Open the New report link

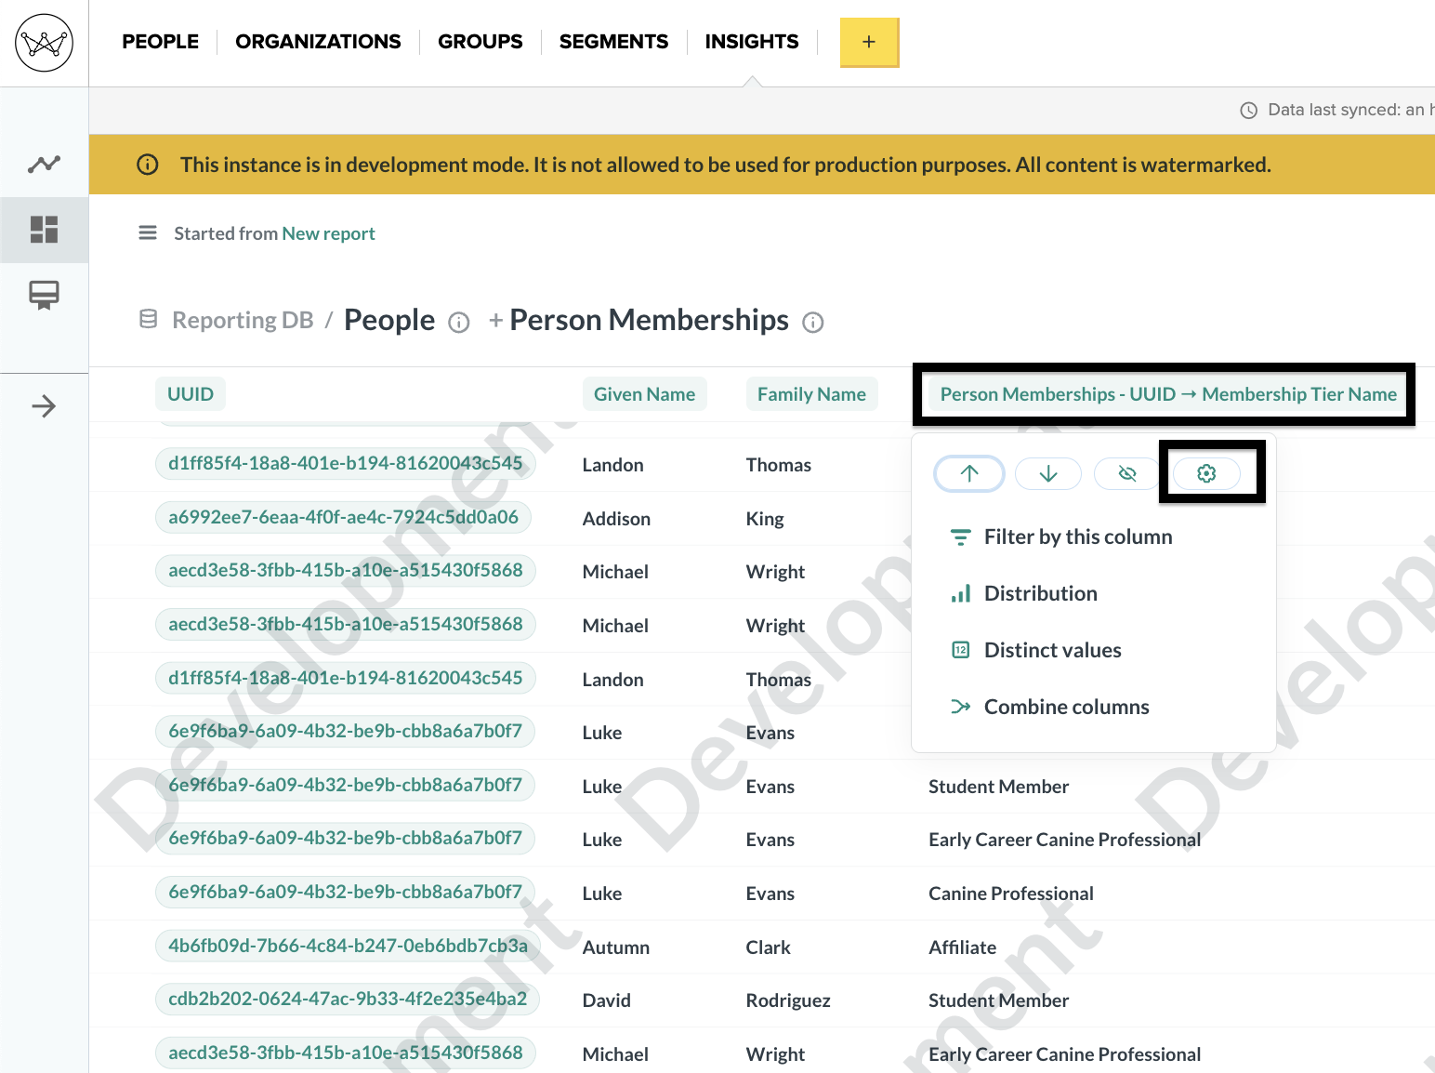[328, 233]
